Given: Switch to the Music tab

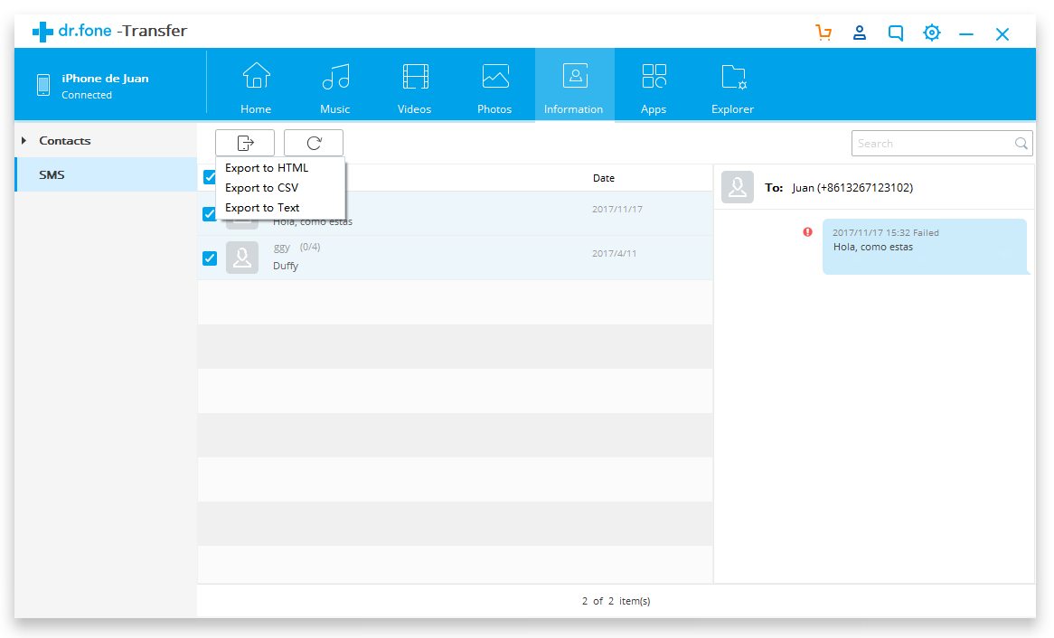Looking at the screenshot, I should pos(334,88).
